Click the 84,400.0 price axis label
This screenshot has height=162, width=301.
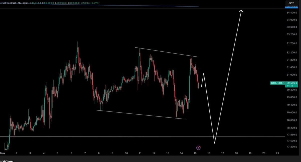pyautogui.click(x=292, y=12)
